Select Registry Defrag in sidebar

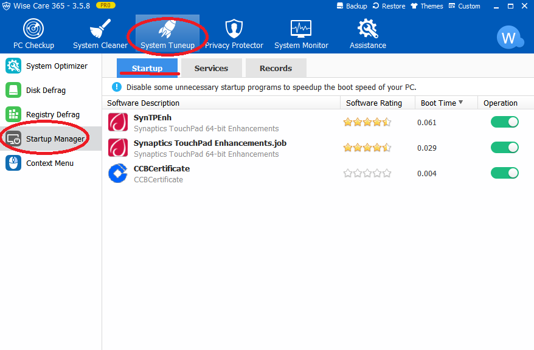[50, 115]
